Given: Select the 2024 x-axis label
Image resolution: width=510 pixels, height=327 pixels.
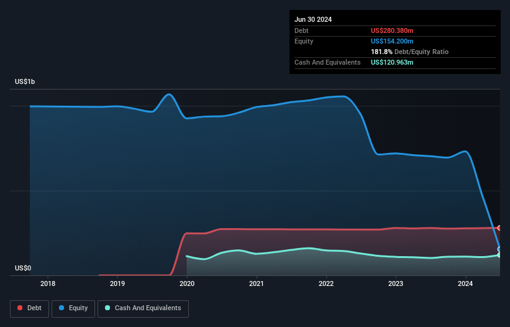Looking at the screenshot, I should coord(465,283).
